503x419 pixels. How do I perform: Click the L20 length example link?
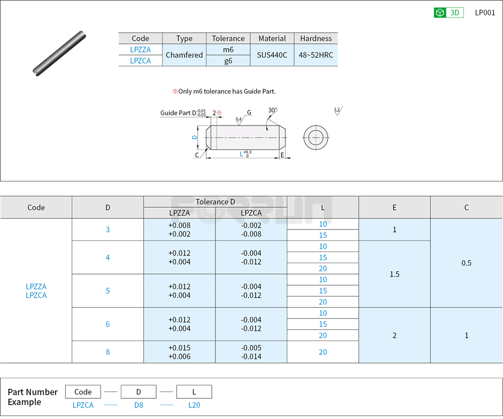pyautogui.click(x=194, y=405)
